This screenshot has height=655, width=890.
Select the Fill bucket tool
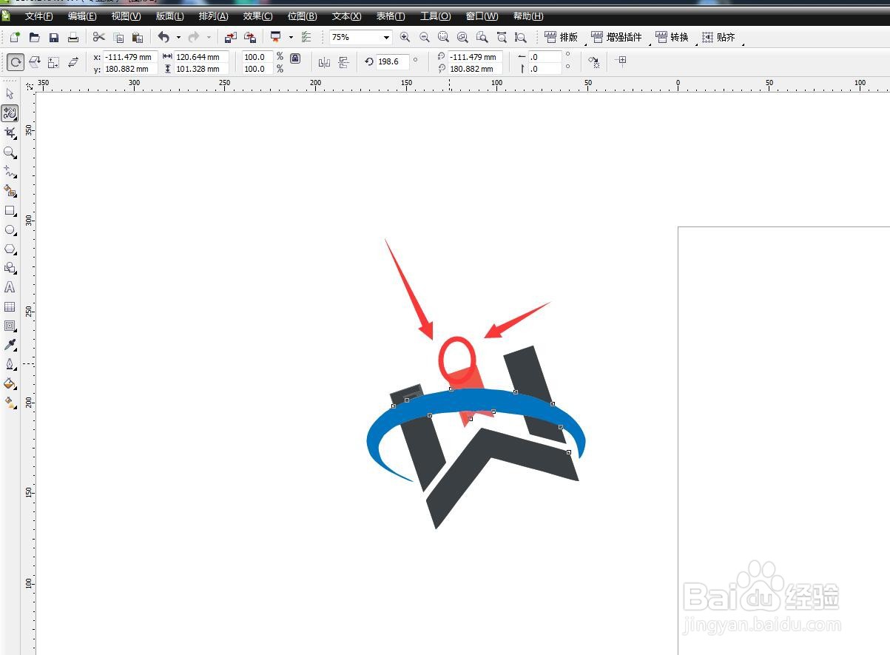click(10, 383)
